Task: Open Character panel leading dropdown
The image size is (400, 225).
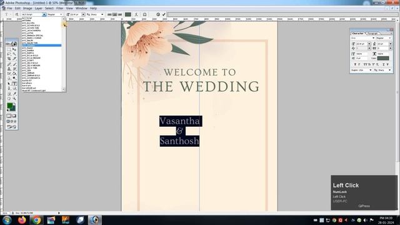Action: click(x=390, y=44)
